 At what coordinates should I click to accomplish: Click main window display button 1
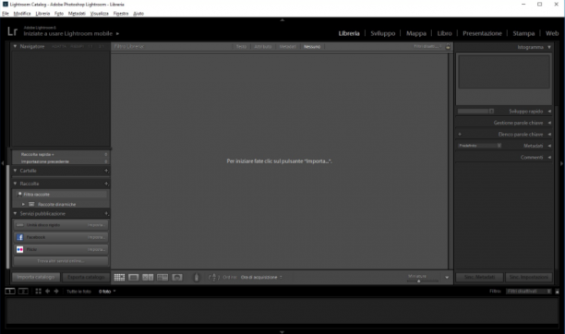tap(10, 292)
